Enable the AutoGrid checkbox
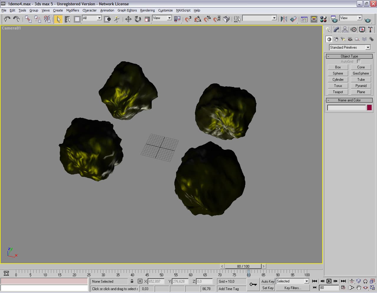This screenshot has width=377, height=293. (358, 61)
